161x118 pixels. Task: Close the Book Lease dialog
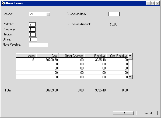coord(157,3)
